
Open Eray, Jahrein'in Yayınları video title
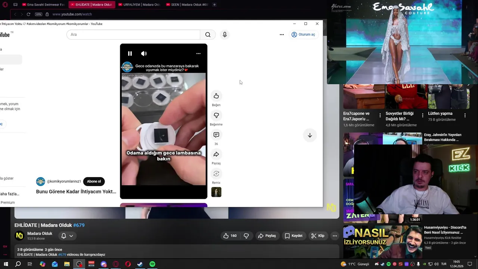[443, 137]
